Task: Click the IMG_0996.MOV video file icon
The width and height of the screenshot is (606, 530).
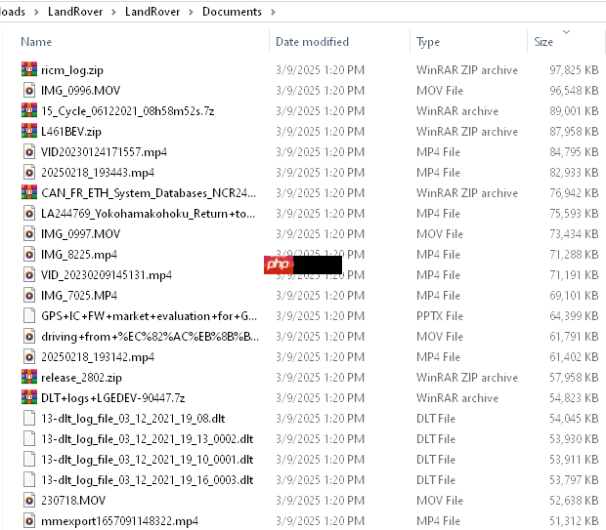Action: point(28,91)
